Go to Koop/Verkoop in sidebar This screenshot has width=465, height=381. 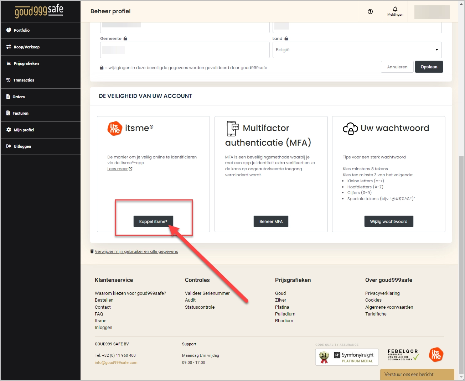coord(40,47)
